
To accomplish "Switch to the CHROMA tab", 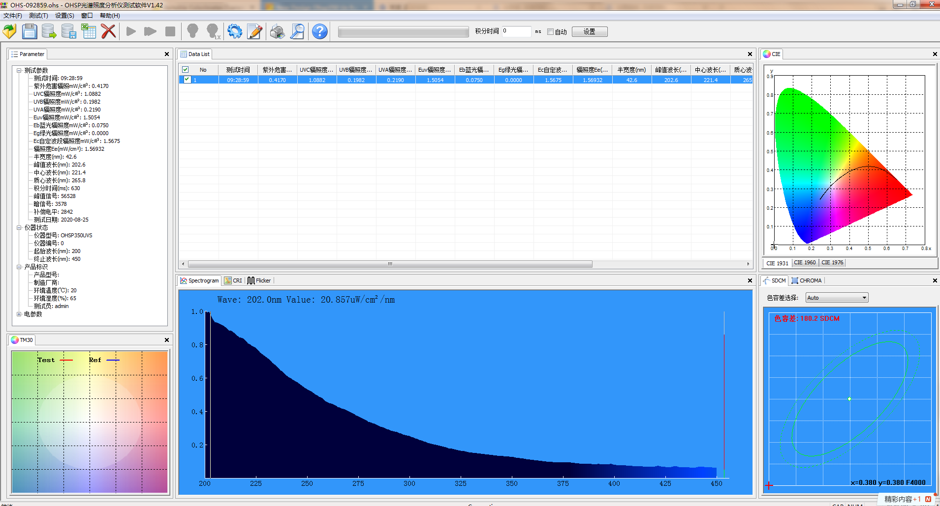I will pyautogui.click(x=807, y=281).
